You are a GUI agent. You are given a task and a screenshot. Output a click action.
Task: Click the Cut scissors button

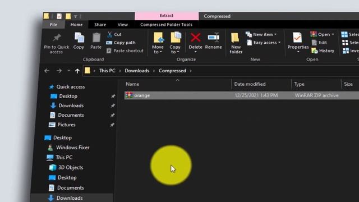(114, 34)
